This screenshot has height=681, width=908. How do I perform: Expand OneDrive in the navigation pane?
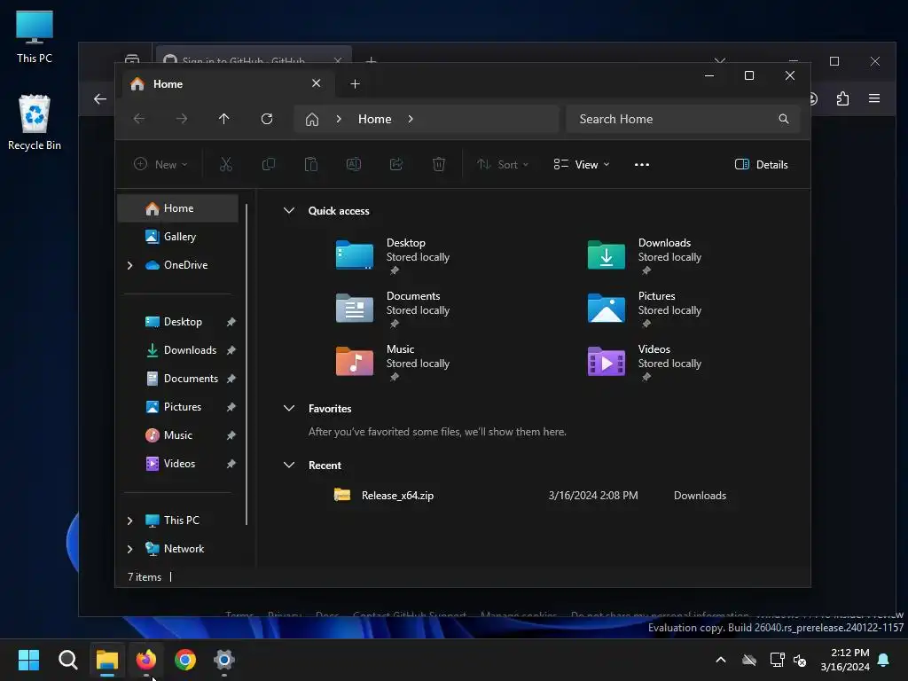129,265
